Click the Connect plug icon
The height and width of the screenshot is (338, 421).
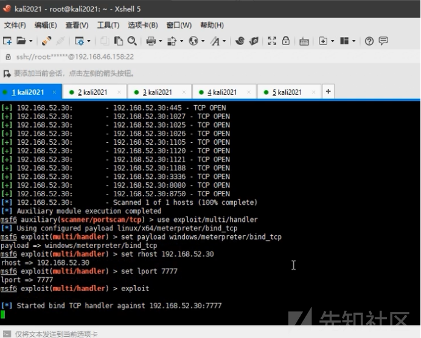pos(46,41)
